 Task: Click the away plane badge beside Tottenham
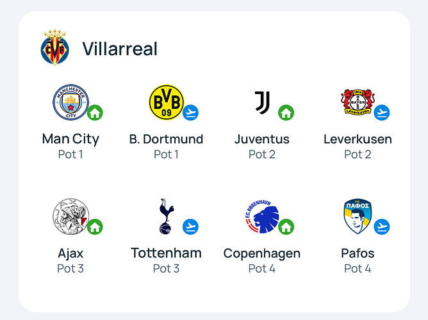coord(190,227)
